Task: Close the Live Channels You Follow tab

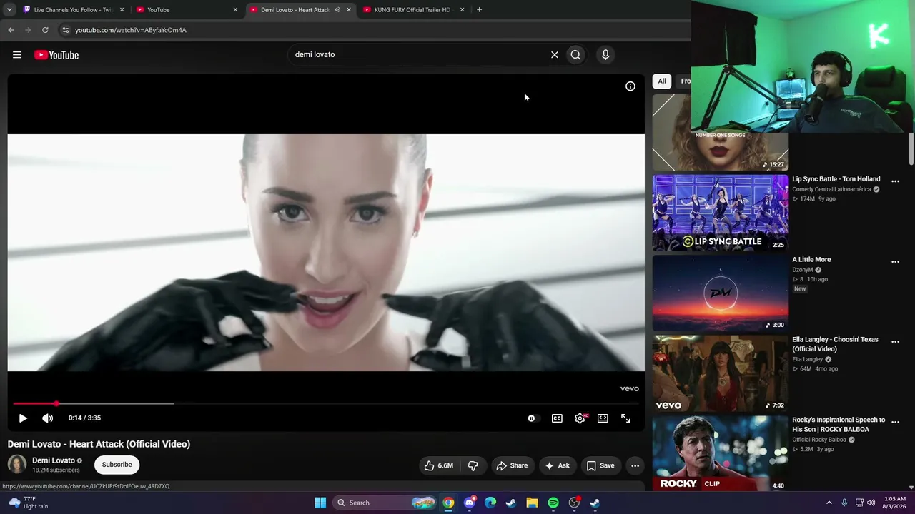Action: point(122,10)
